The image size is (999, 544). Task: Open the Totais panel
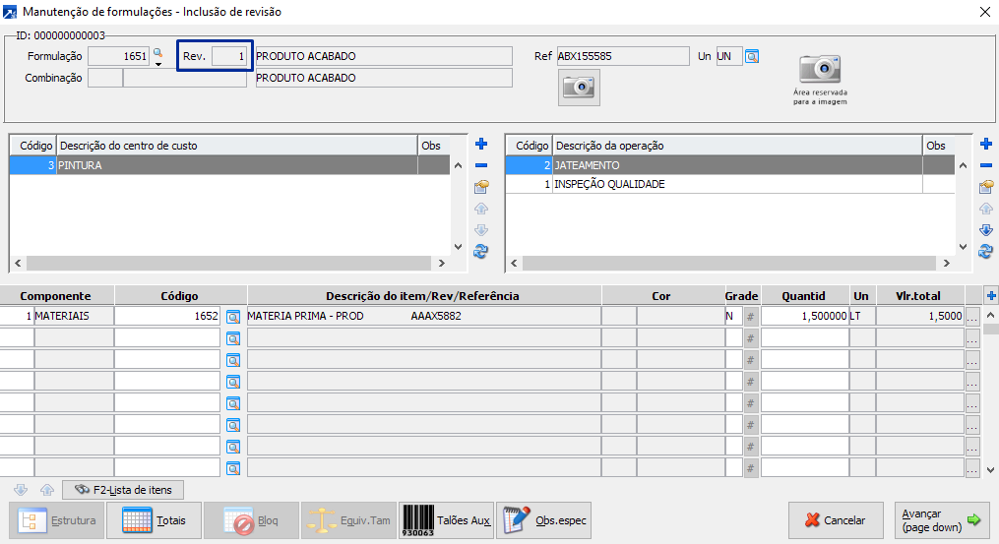click(155, 520)
